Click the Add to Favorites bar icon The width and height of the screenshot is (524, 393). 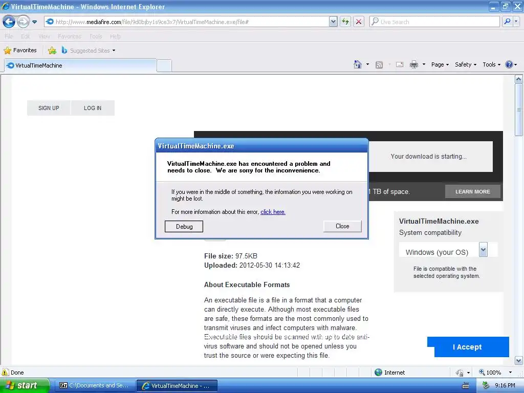(x=52, y=51)
